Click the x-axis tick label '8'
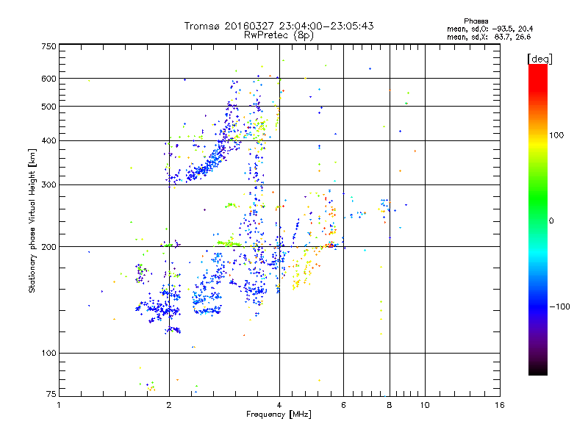The height and width of the screenshot is (441, 588). coord(390,405)
